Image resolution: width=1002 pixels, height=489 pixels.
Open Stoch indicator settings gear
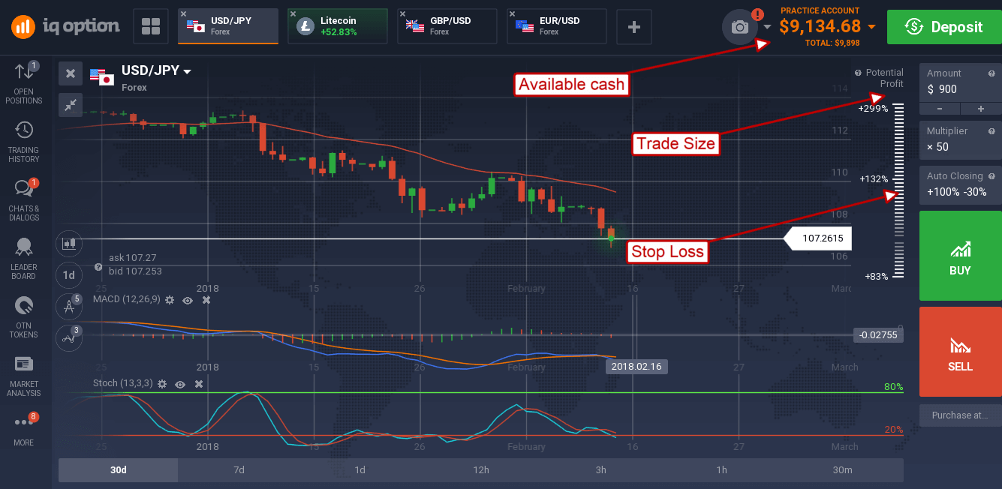(162, 383)
